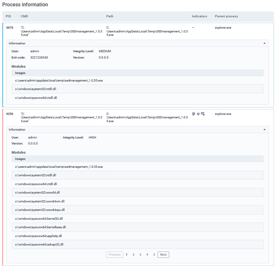
Task: Click the Path text of process 6256
Action: click(x=147, y=117)
